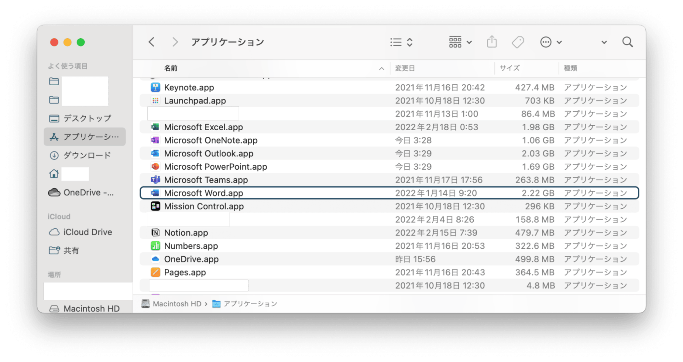The height and width of the screenshot is (362, 683).
Task: Sort by the 名前 column header
Action: pyautogui.click(x=171, y=68)
